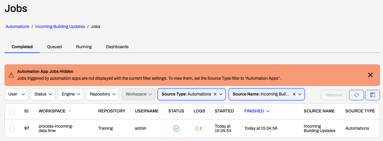Clear the Source Type Automations filter
The height and width of the screenshot is (141, 383).
click(x=215, y=94)
